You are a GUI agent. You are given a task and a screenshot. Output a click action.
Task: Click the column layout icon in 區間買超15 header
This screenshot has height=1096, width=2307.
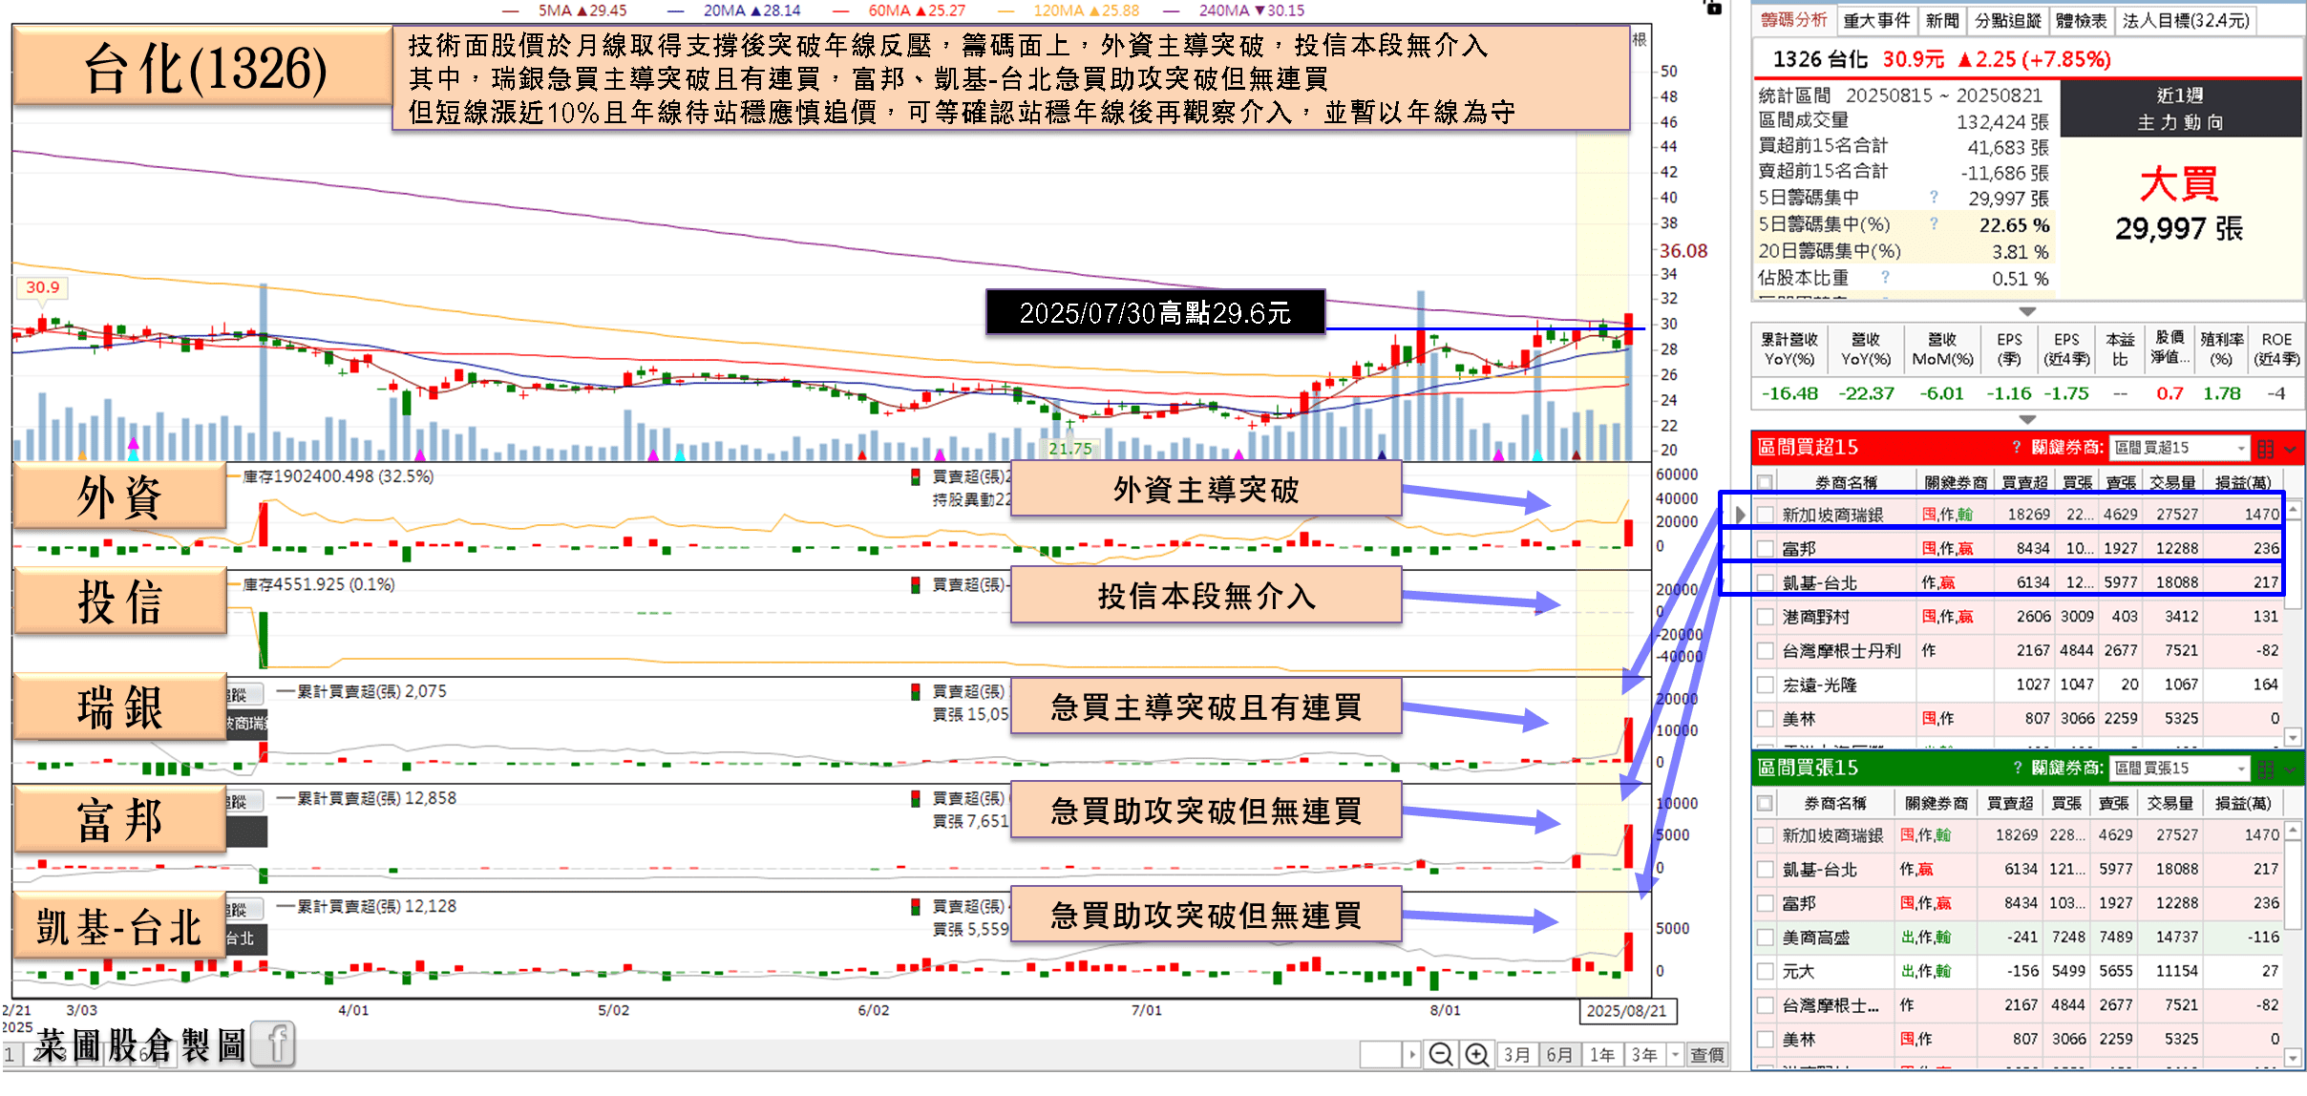point(2266,449)
